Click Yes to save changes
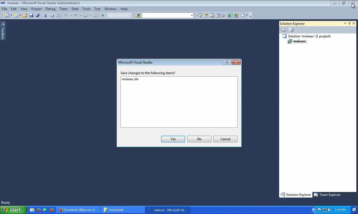358x214 pixels. pos(173,139)
